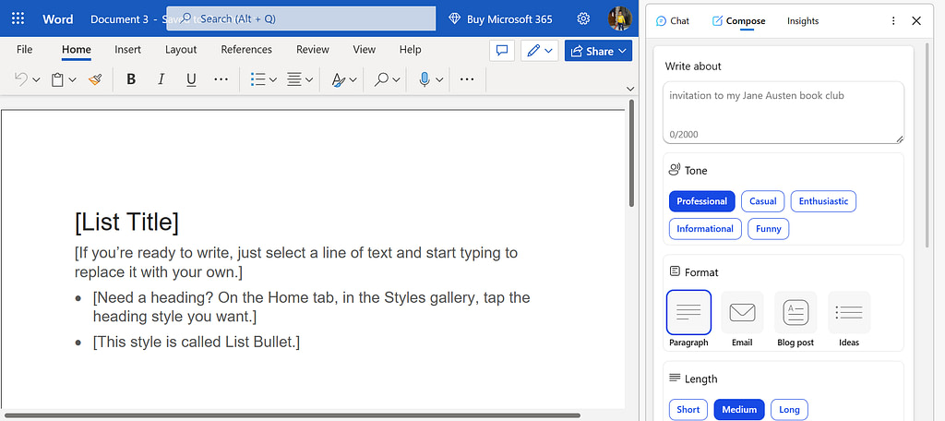945x421 pixels.
Task: Open the ribbon overflow ellipsis menu
Action: pos(467,79)
